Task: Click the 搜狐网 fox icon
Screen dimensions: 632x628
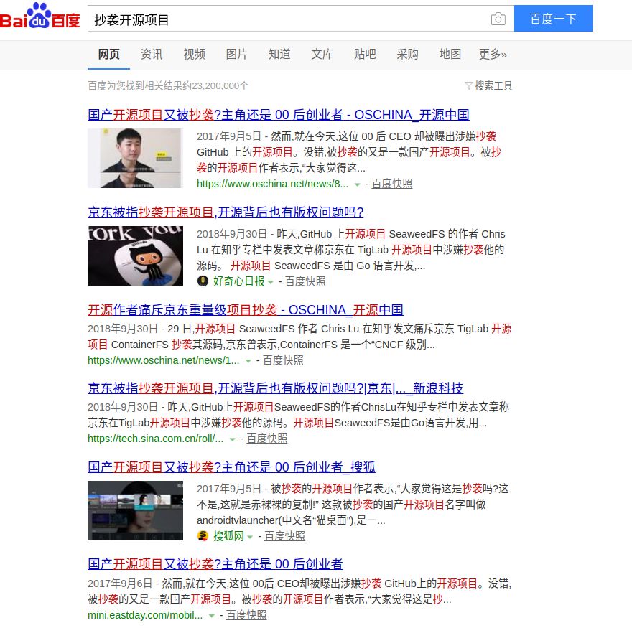Action: tap(203, 535)
